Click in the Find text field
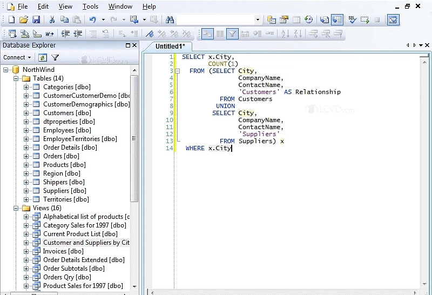The height and width of the screenshot is (295, 432). (x=215, y=20)
